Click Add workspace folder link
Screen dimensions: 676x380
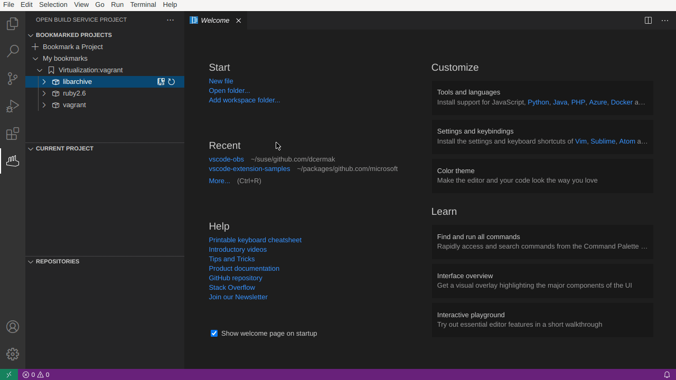tap(244, 100)
